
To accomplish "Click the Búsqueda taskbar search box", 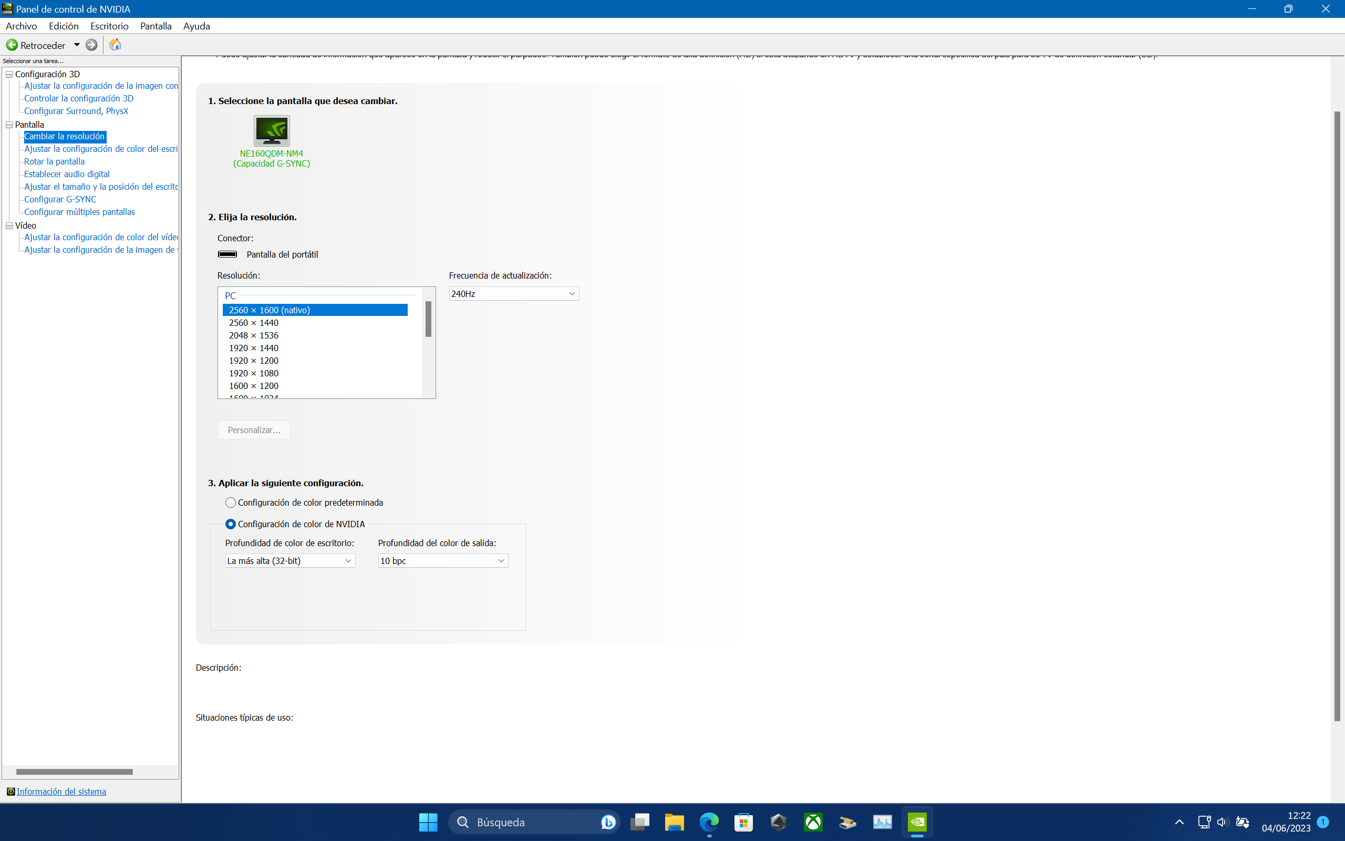I will [x=534, y=822].
